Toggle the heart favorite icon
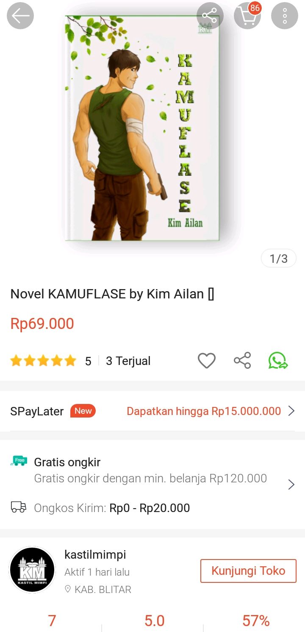The height and width of the screenshot is (632, 305). coord(207,361)
